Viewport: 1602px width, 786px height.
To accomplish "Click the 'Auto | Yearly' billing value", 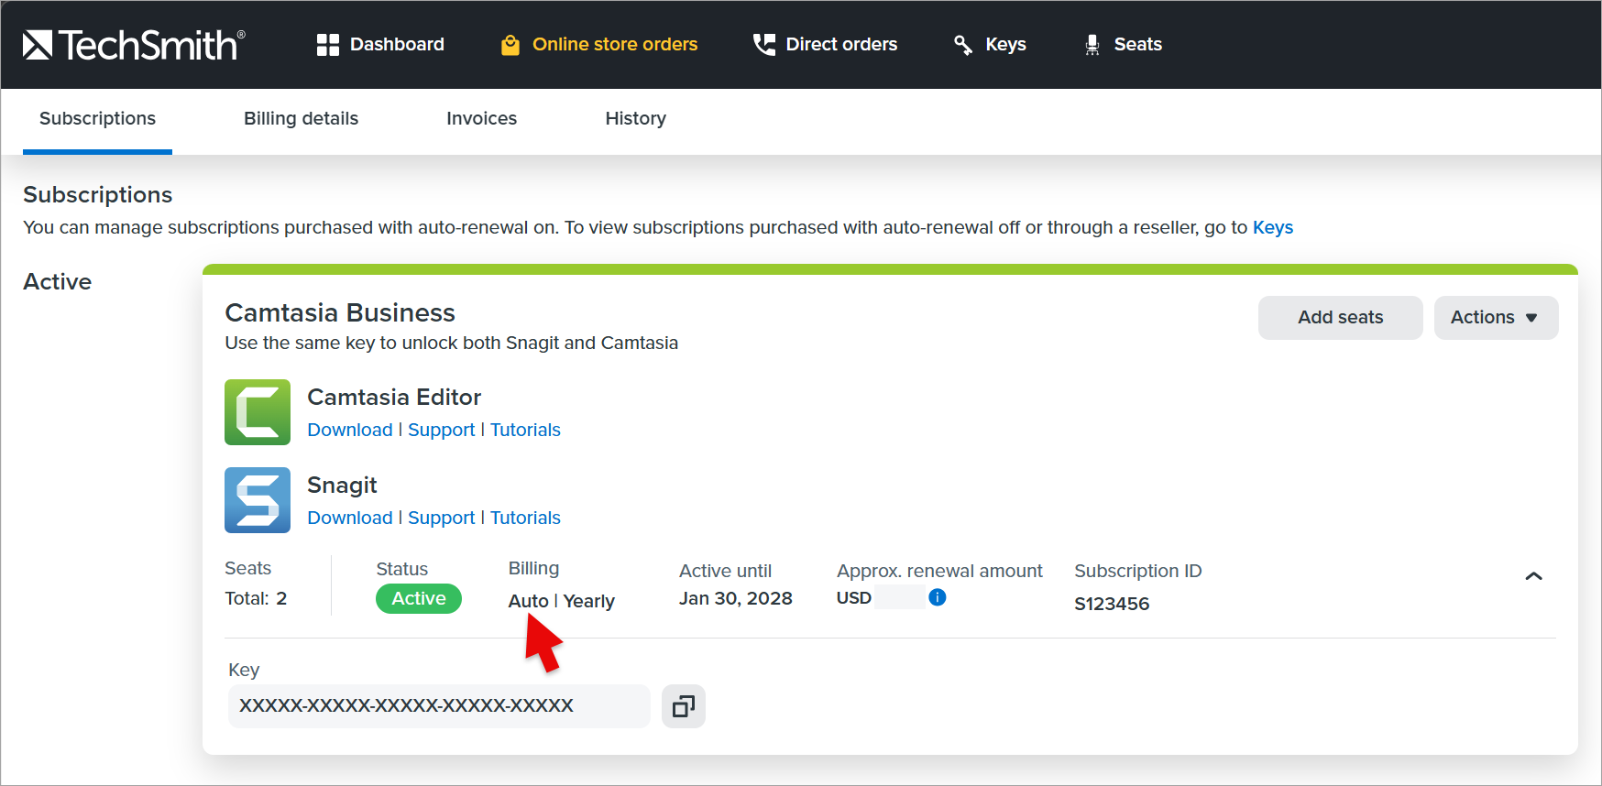I will click(x=562, y=601).
